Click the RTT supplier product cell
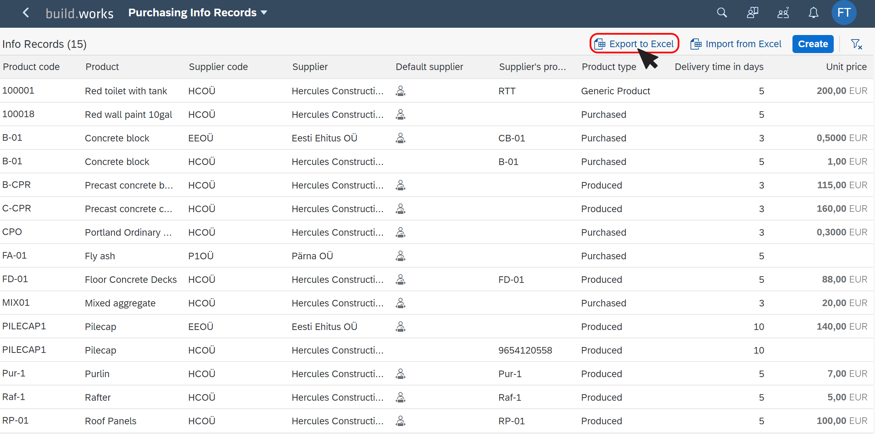Viewport: 875px width, 434px height. tap(507, 91)
